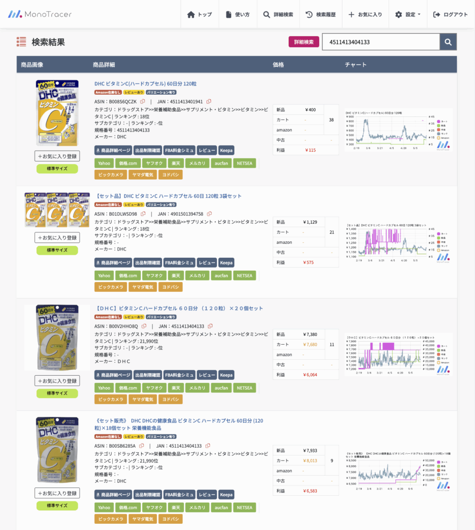This screenshot has height=530, width=475.
Task: Add the first product to お気に入り登録
Action: pyautogui.click(x=57, y=156)
